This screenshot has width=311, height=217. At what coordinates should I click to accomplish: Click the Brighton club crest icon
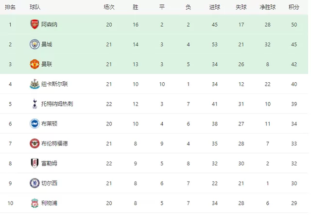pyautogui.click(x=34, y=124)
